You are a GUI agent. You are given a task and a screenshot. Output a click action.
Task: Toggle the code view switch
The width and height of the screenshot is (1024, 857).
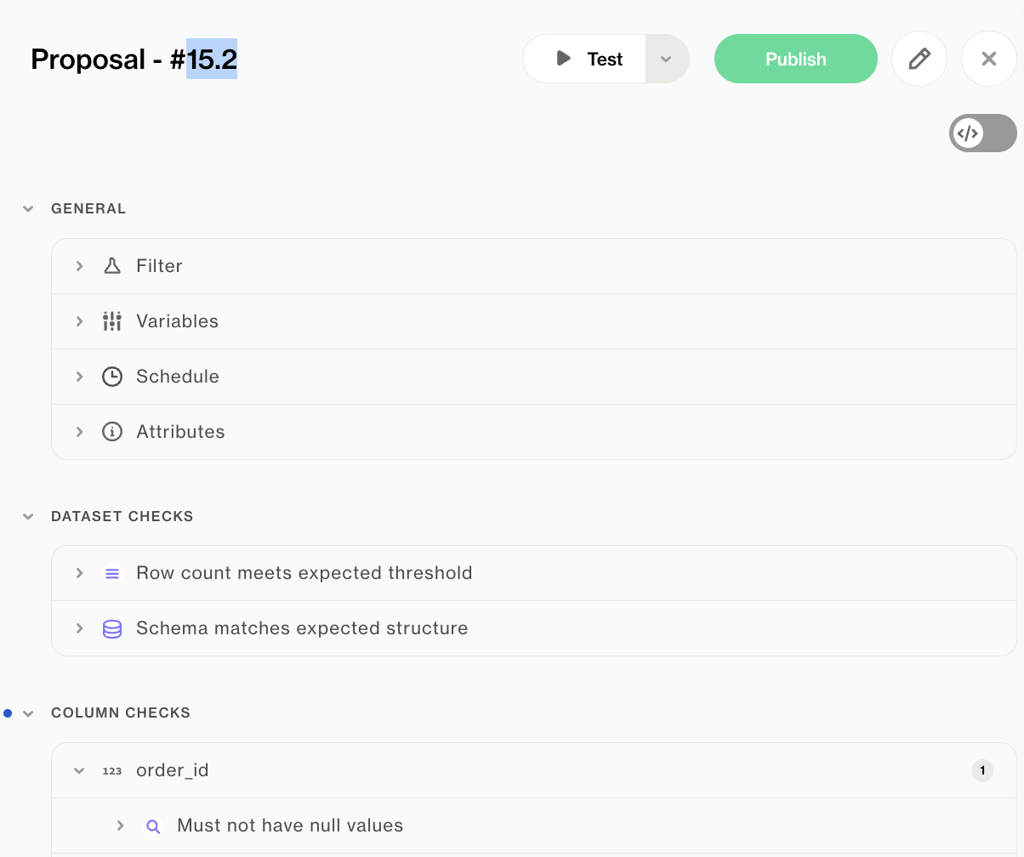pyautogui.click(x=982, y=133)
